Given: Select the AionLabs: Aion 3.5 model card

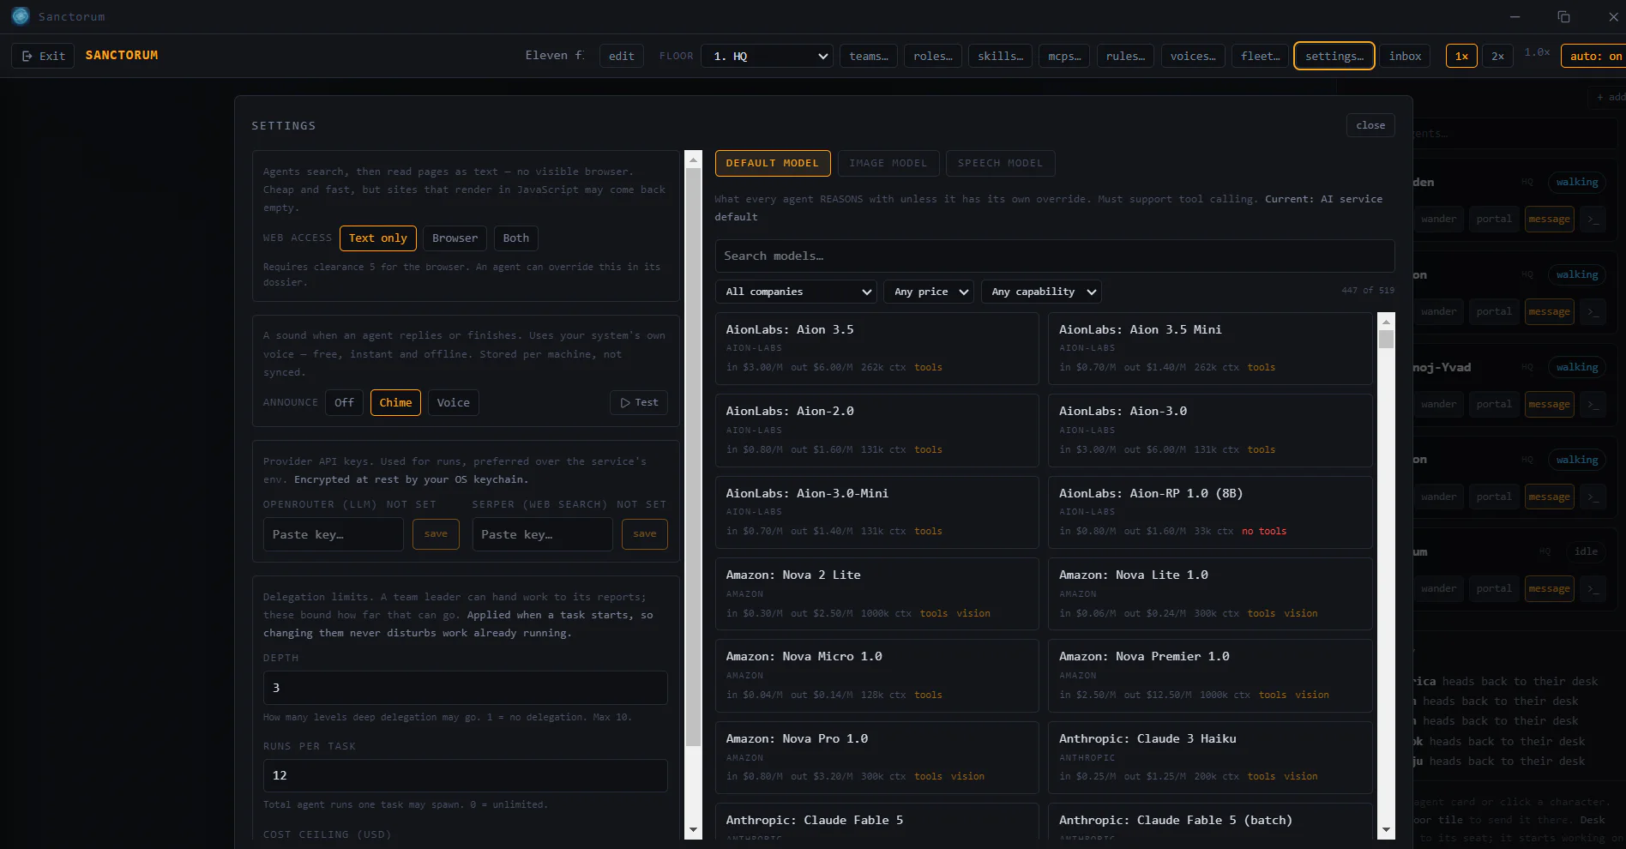Looking at the screenshot, I should pyautogui.click(x=877, y=348).
